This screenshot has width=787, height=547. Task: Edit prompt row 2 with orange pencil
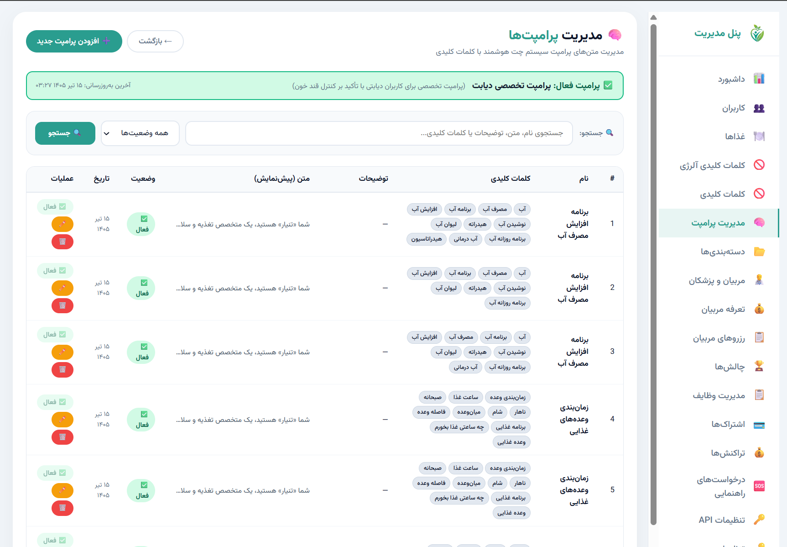(63, 288)
